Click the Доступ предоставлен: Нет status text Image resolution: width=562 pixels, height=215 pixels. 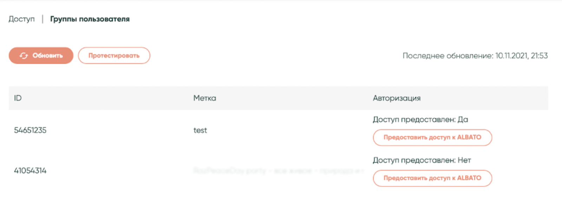tap(421, 161)
